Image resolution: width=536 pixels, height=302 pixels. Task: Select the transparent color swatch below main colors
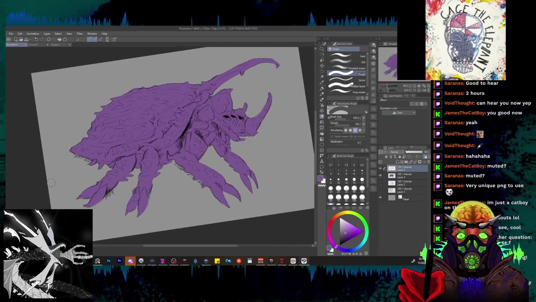coord(322,185)
